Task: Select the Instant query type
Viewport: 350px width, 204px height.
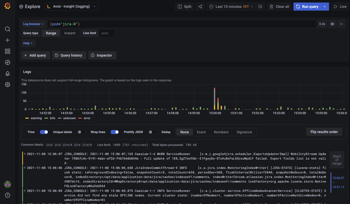Action: pos(70,33)
